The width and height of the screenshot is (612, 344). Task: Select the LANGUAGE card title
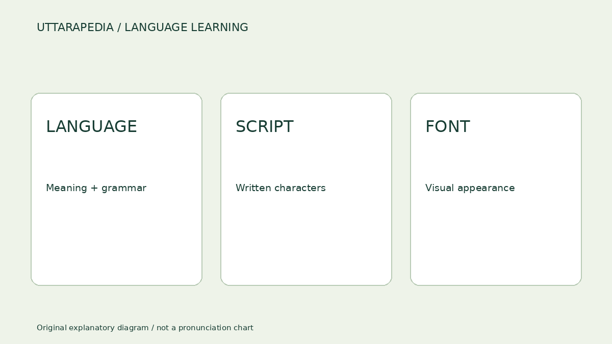point(91,127)
